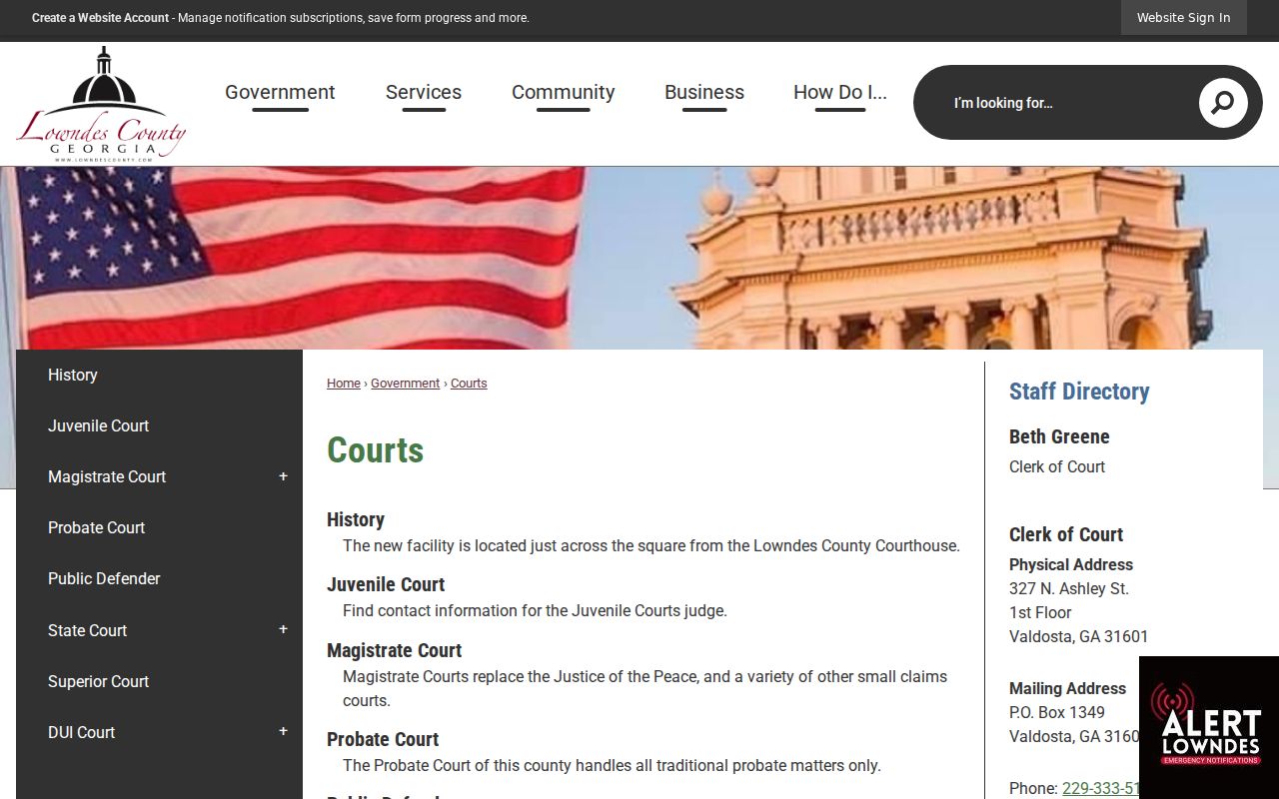This screenshot has width=1279, height=799.
Task: Click the search magnifier icon
Action: click(1223, 103)
